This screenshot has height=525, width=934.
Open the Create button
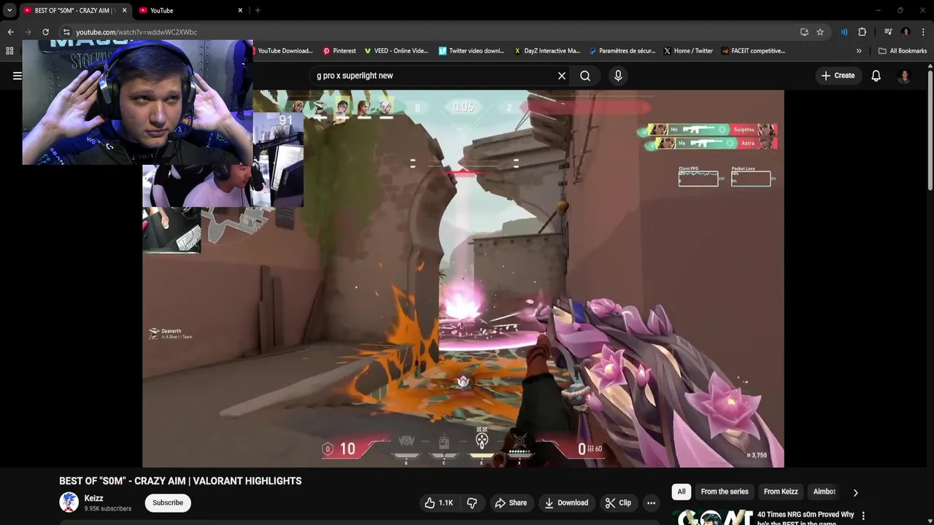838,76
